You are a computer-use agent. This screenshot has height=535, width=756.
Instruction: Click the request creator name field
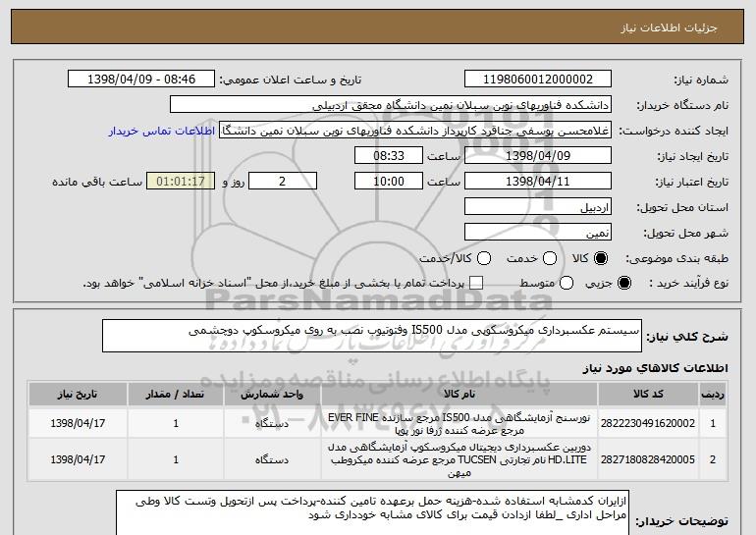pyautogui.click(x=415, y=131)
